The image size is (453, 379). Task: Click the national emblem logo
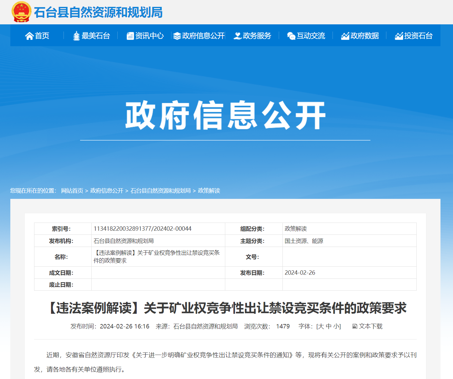click(x=21, y=12)
